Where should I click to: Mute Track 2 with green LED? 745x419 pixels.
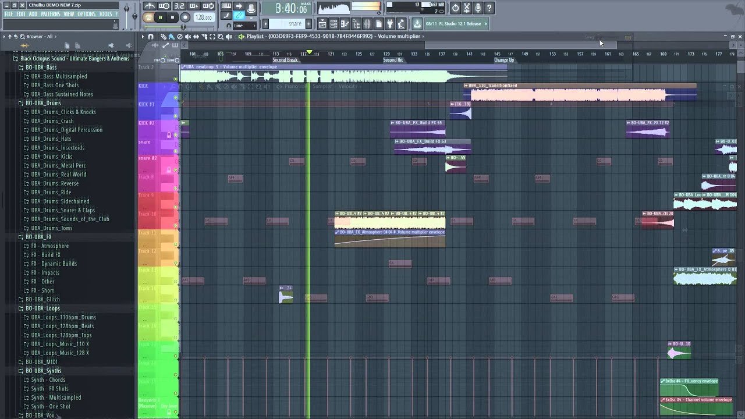point(176,79)
